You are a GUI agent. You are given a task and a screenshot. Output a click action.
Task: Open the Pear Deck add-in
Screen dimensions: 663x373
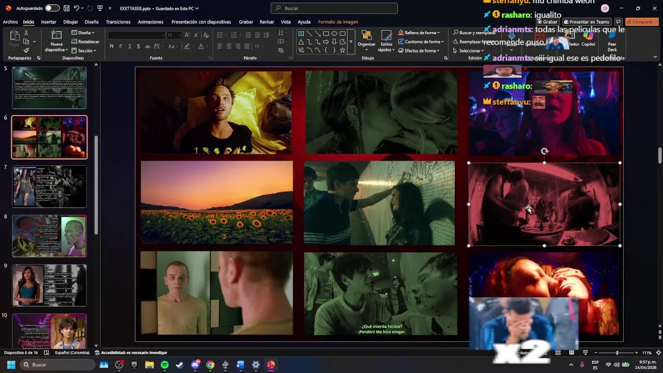coord(612,41)
